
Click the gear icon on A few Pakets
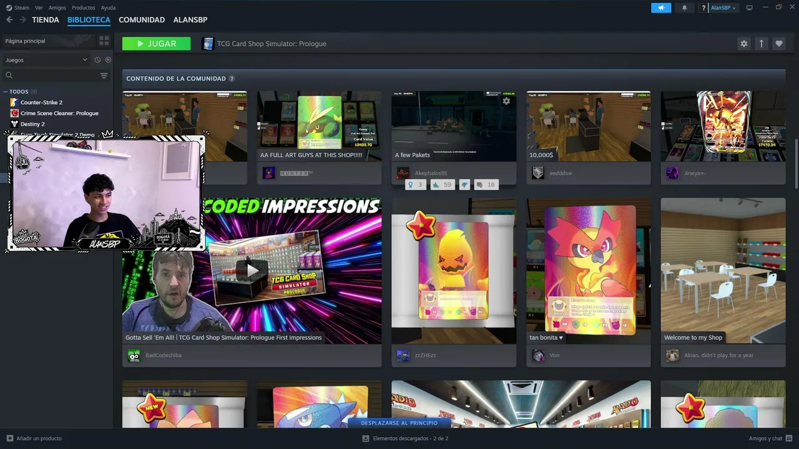click(506, 101)
